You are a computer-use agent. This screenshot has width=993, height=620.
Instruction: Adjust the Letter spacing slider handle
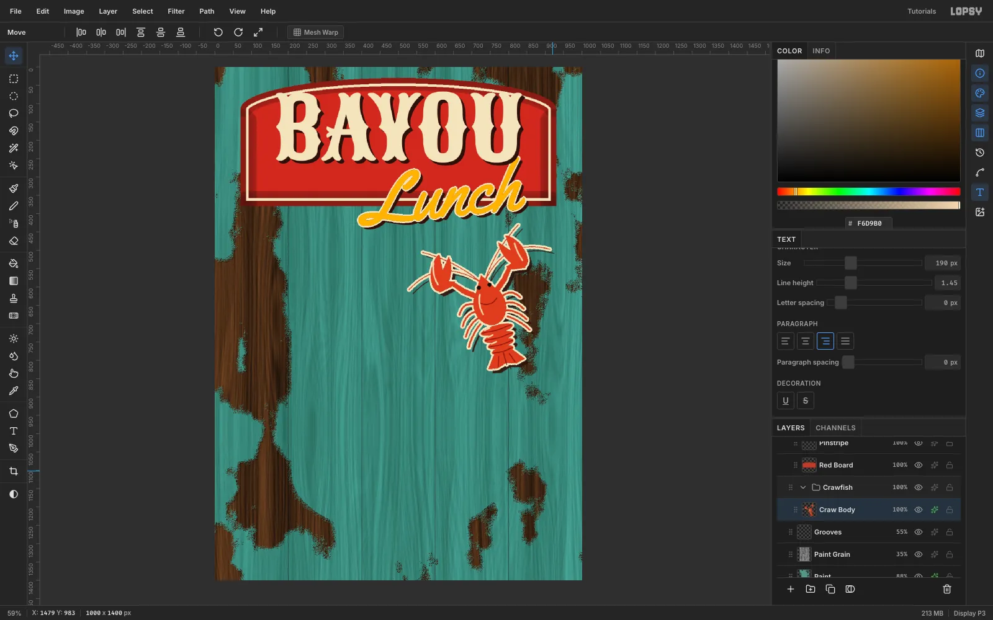(x=841, y=303)
